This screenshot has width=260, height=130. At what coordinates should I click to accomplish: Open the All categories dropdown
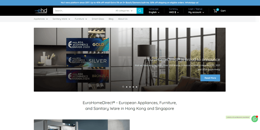(x=124, y=11)
